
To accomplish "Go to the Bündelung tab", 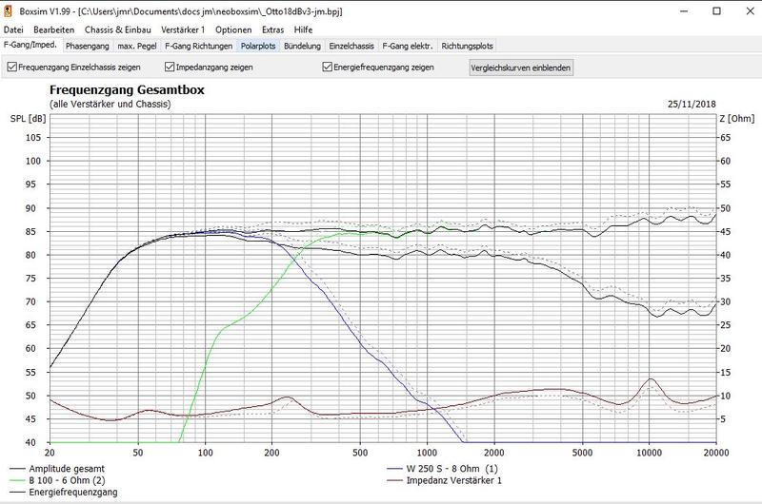I will coord(303,45).
